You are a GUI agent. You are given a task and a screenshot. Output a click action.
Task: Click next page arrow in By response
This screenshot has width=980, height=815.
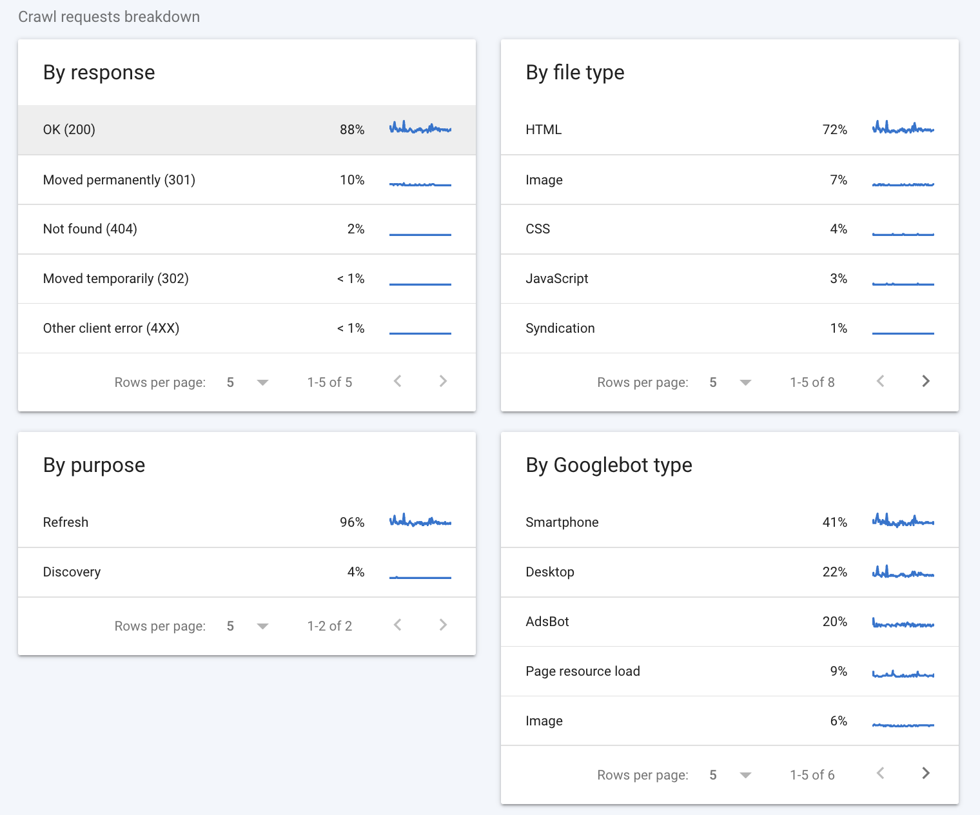point(443,381)
